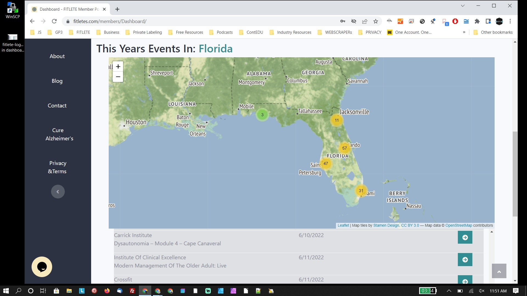Open Cure Alzheimer's in the sidebar
527x296 pixels.
59,134
